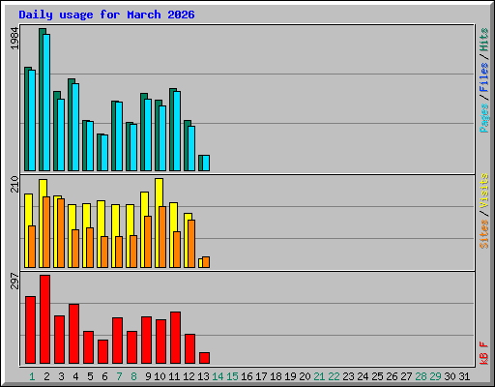Click the "kB F" legend label
Viewport: 495px width, 387px height.
tap(484, 353)
